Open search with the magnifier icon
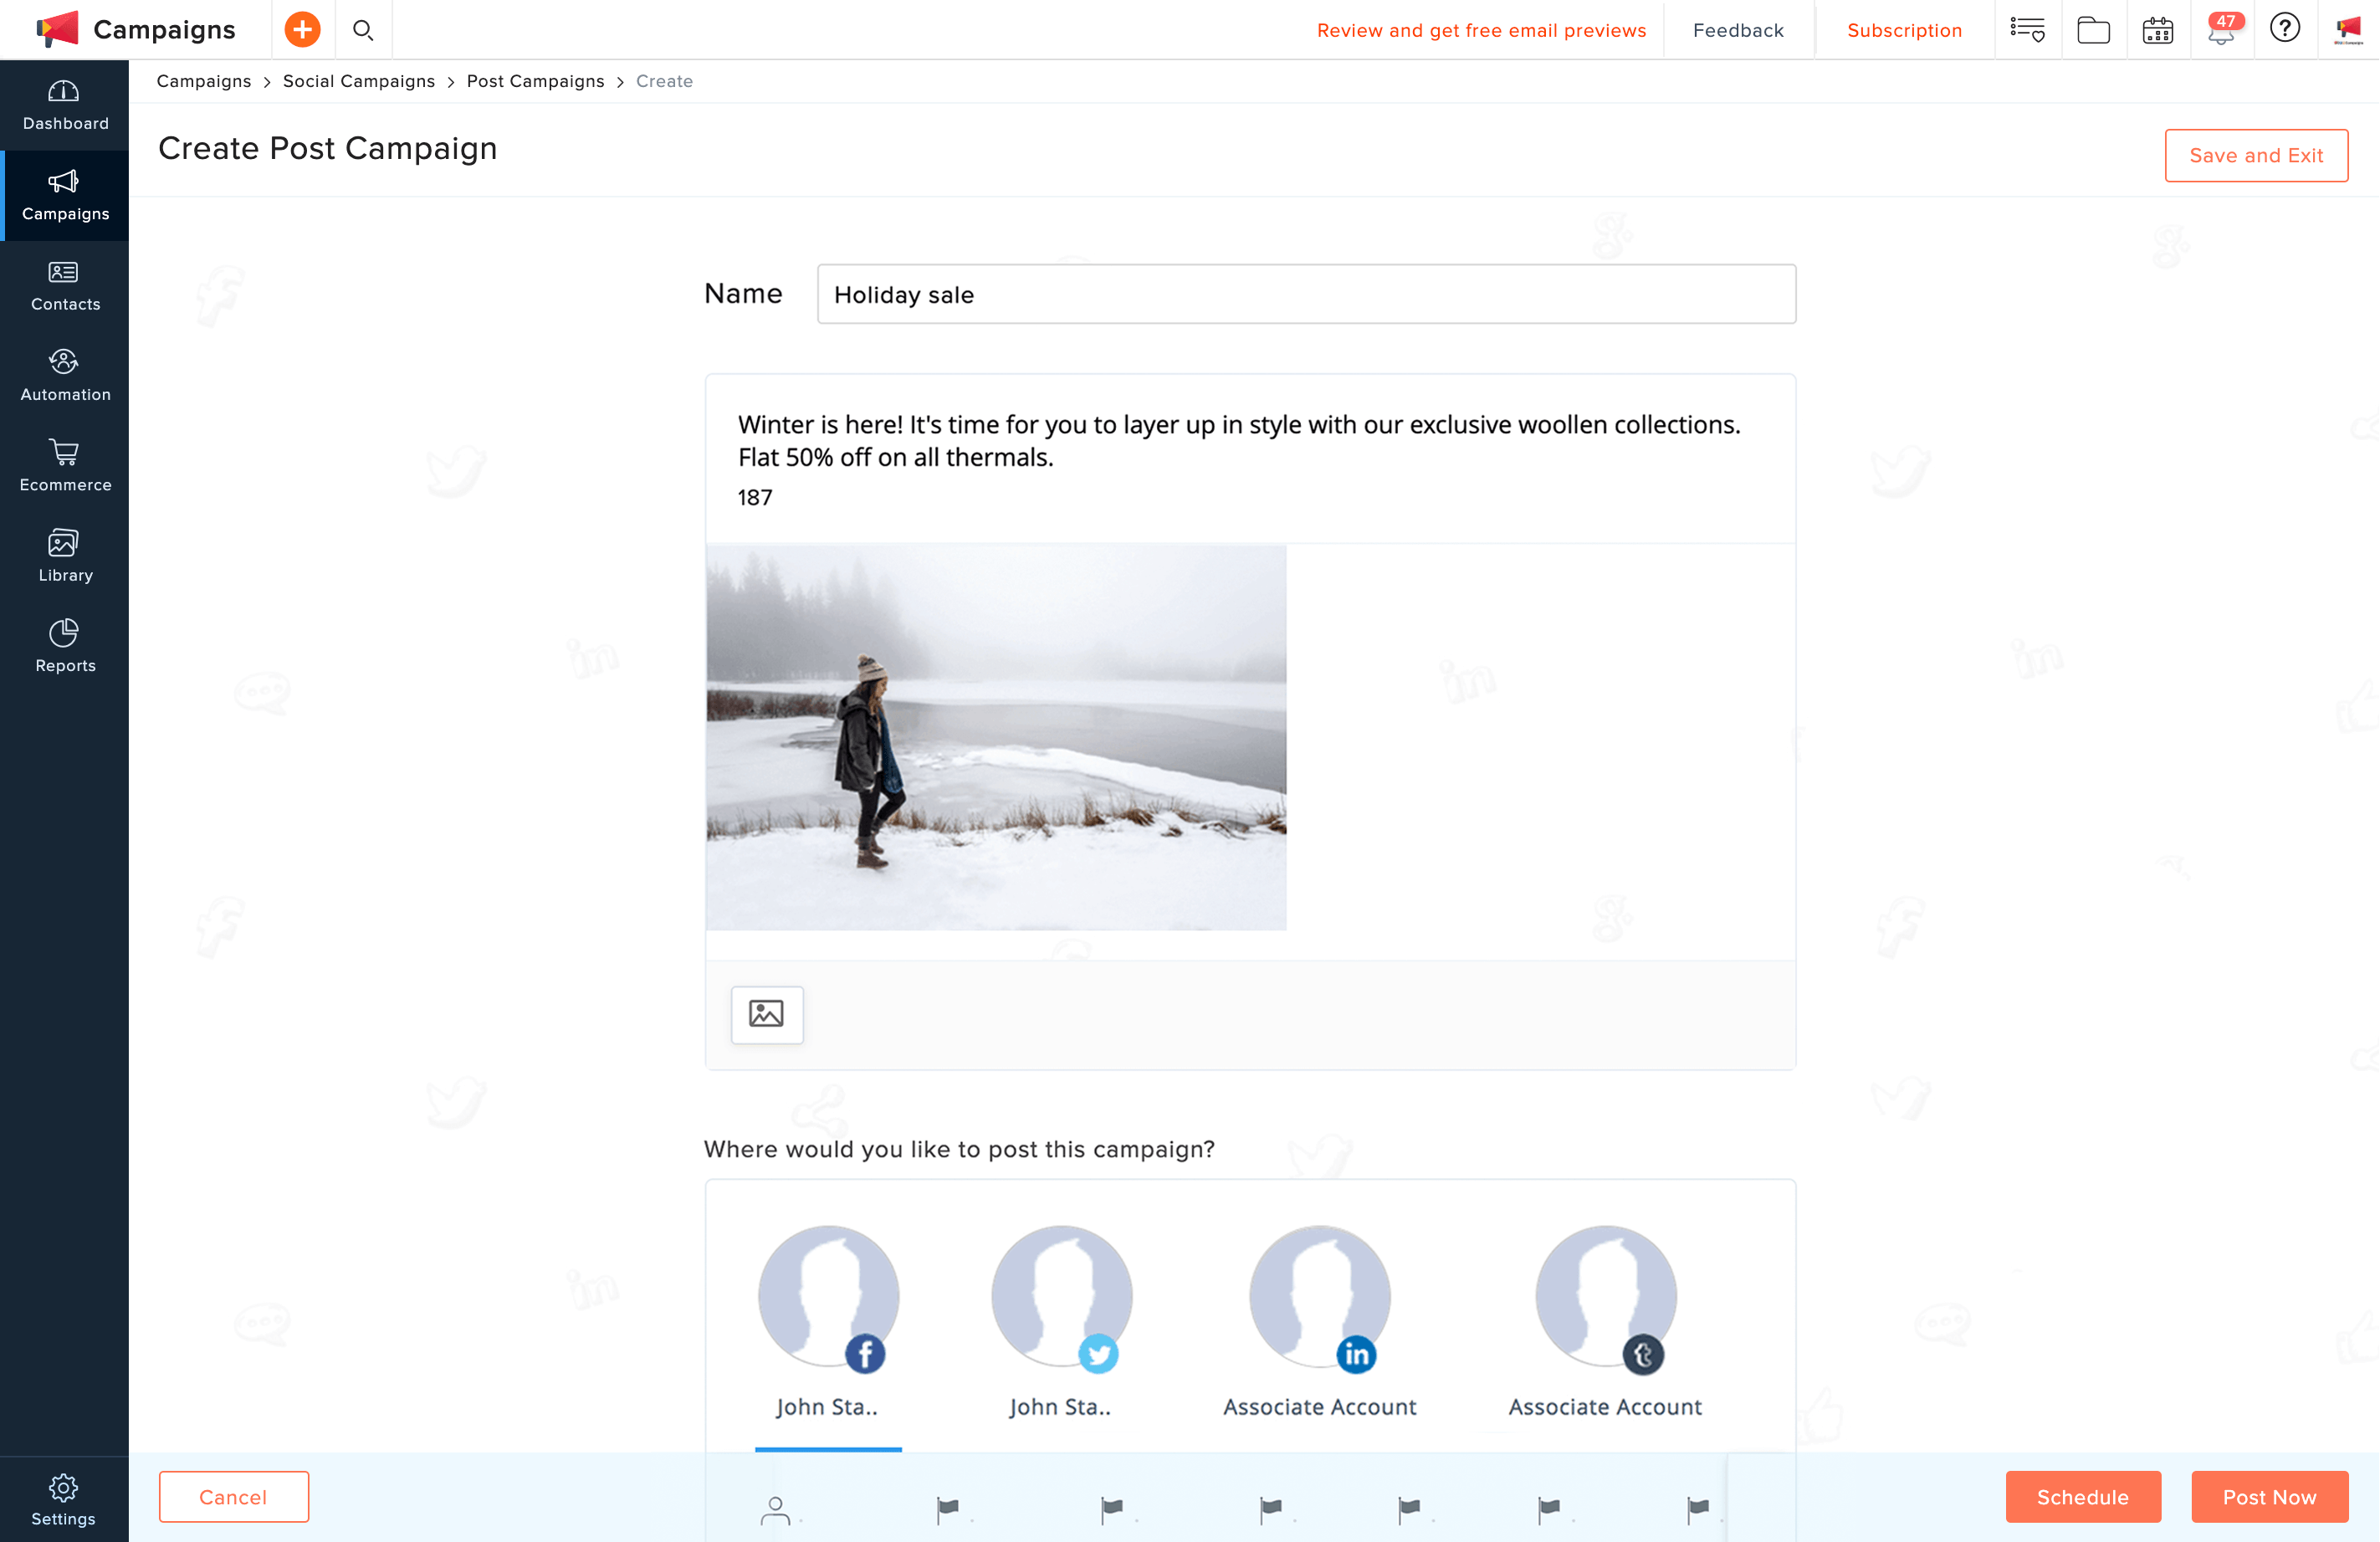Viewport: 2380px width, 1542px height. (x=363, y=30)
